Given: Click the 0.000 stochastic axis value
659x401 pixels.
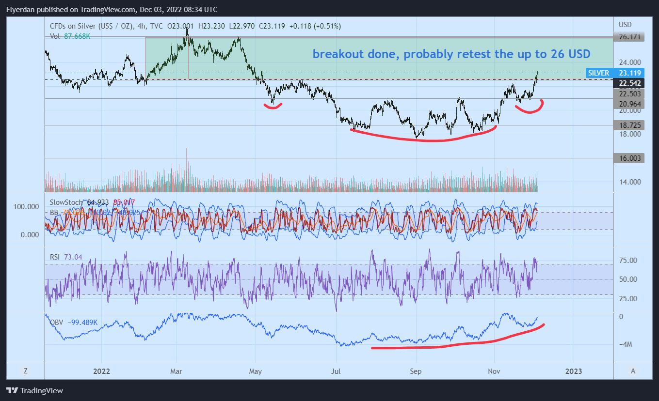Looking at the screenshot, I should 30,235.
